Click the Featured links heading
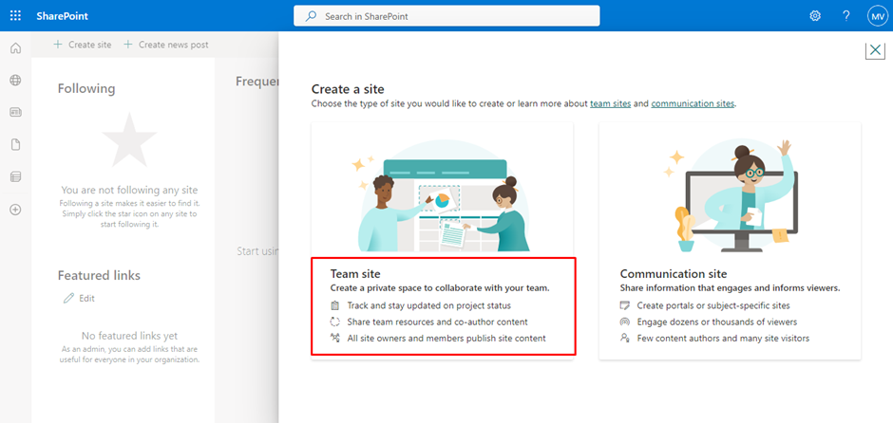The image size is (893, 423). coord(99,275)
